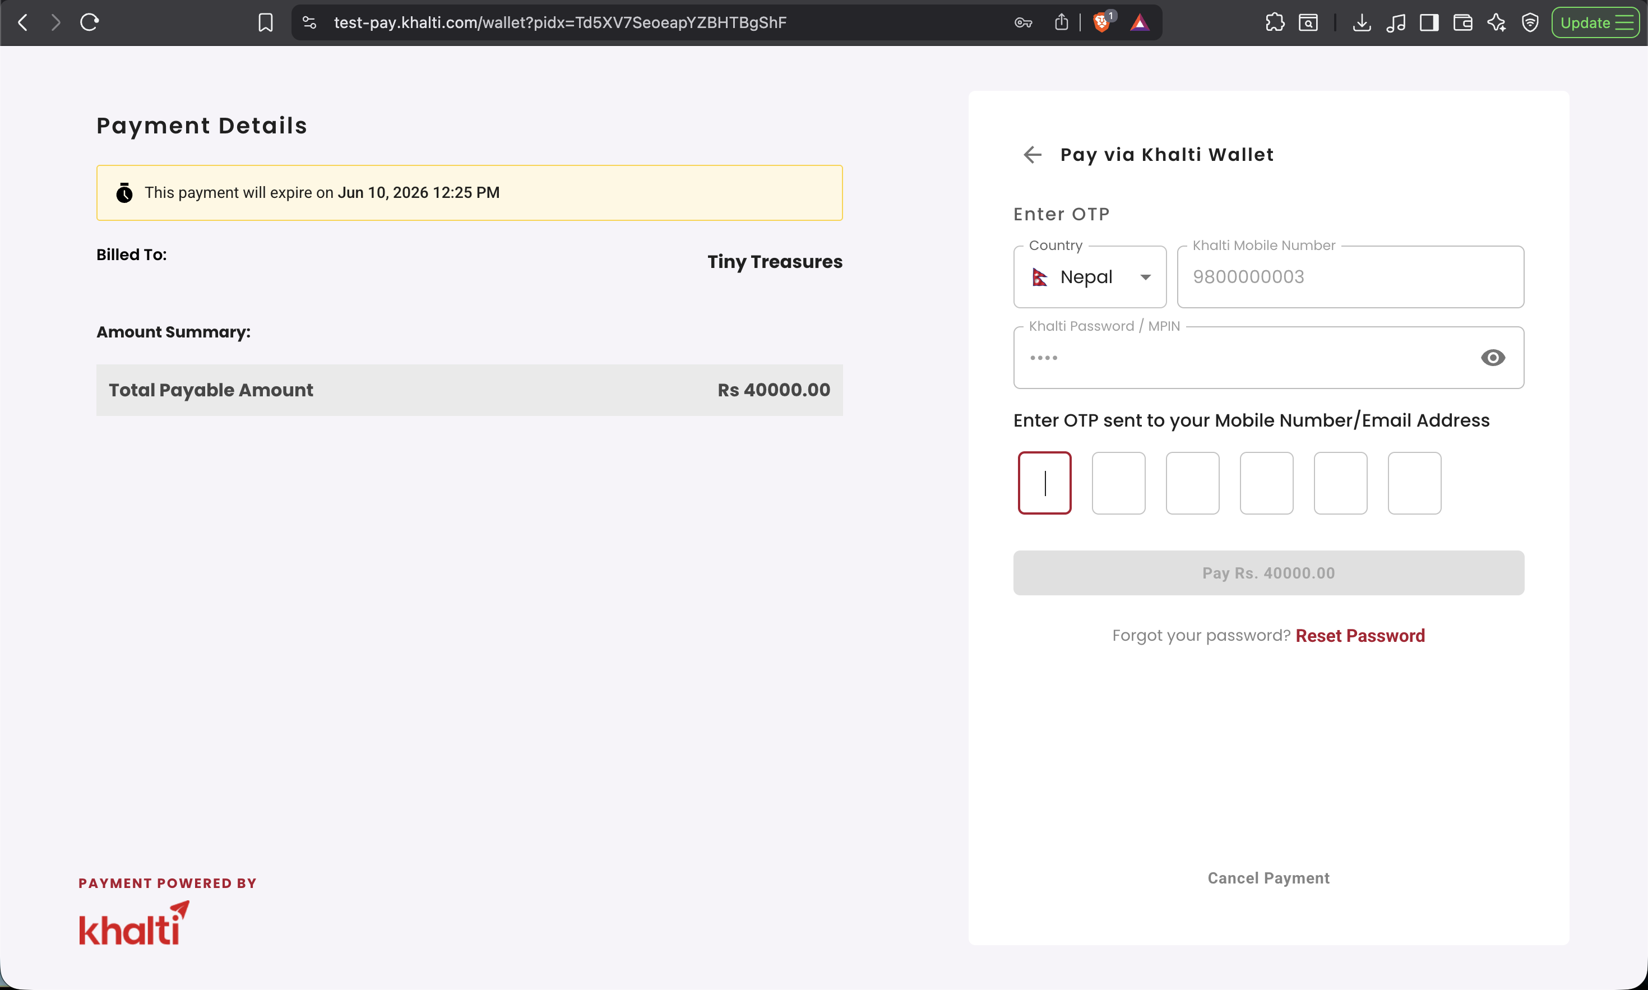The height and width of the screenshot is (990, 1648).
Task: Go back from Pay via Khalti Wallet
Action: [1033, 155]
